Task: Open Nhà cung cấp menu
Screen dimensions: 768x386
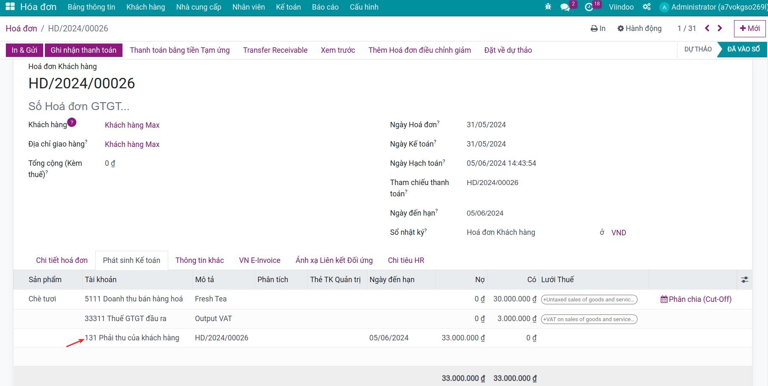Action: tap(199, 7)
